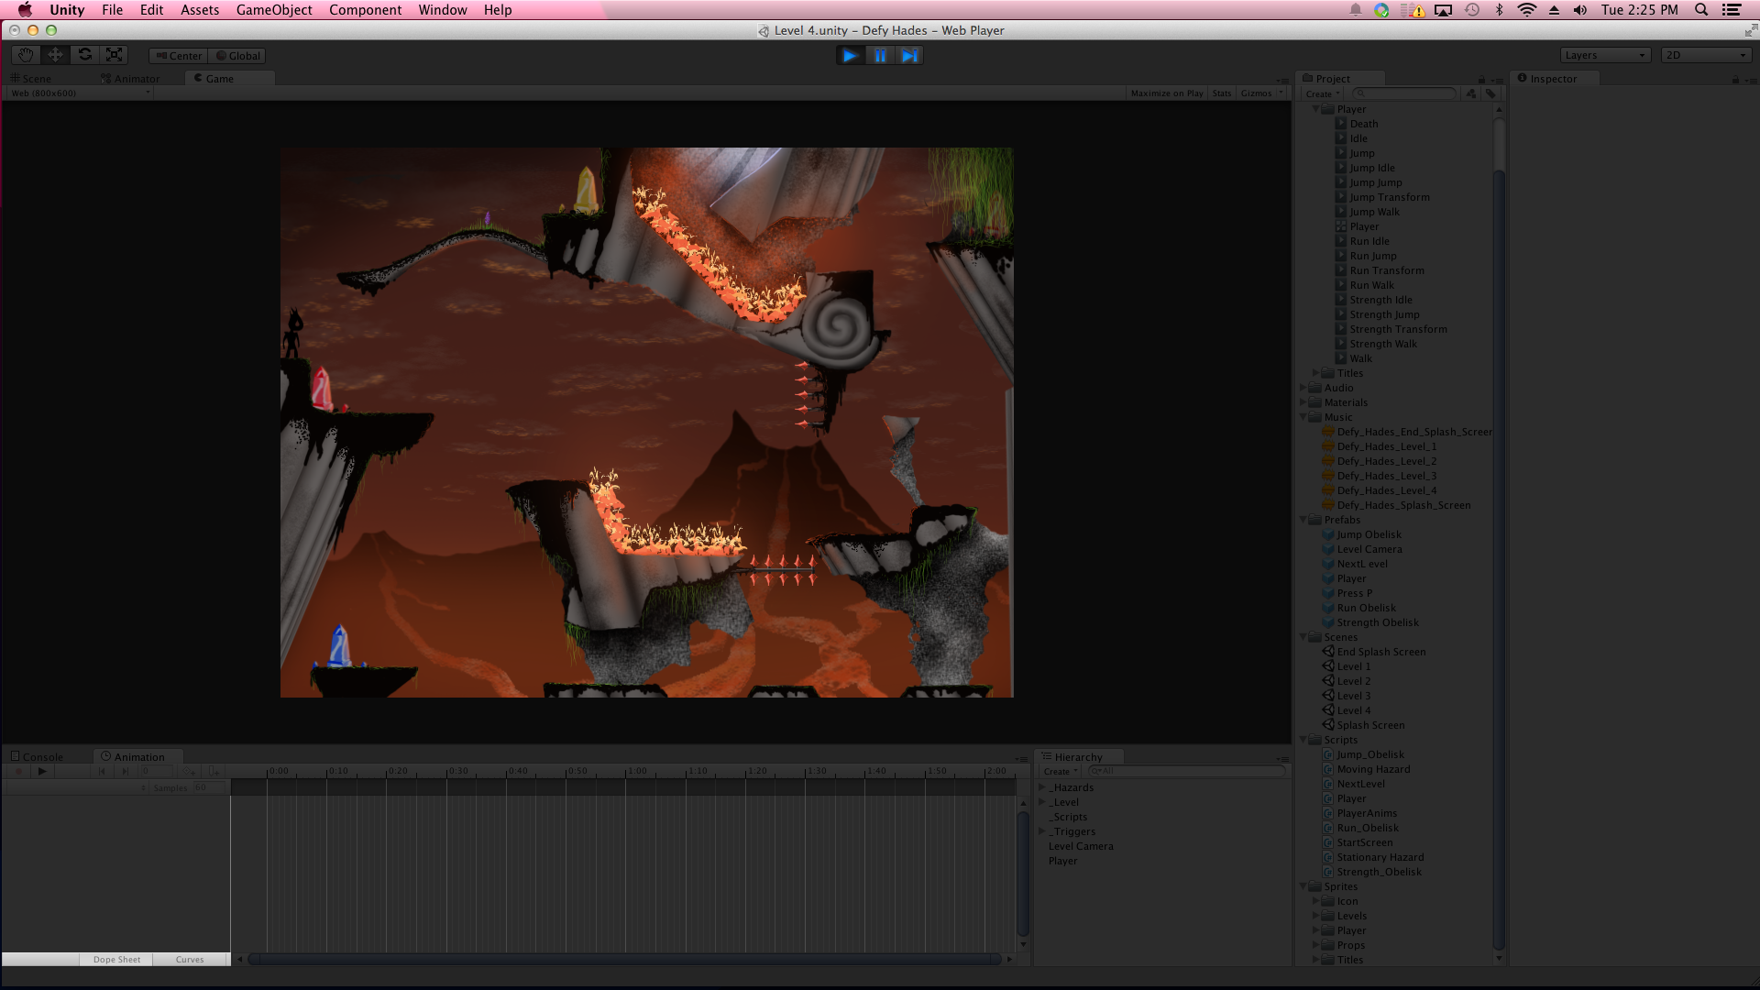Screen dimensions: 1760x990
Task: Lock the Project panel
Action: click(x=1481, y=80)
